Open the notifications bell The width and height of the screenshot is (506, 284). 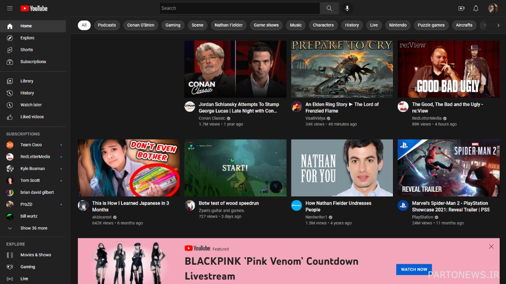tap(476, 8)
